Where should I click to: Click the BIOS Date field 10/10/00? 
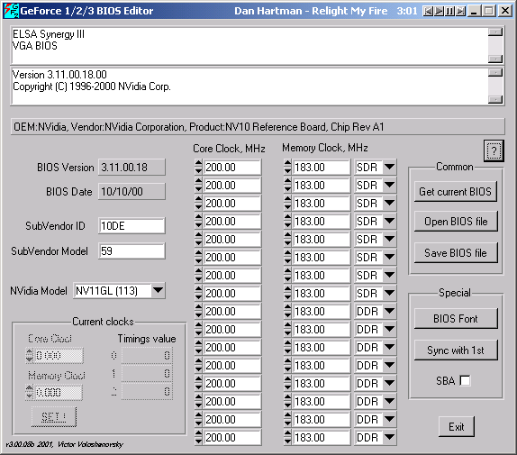pyautogui.click(x=132, y=192)
